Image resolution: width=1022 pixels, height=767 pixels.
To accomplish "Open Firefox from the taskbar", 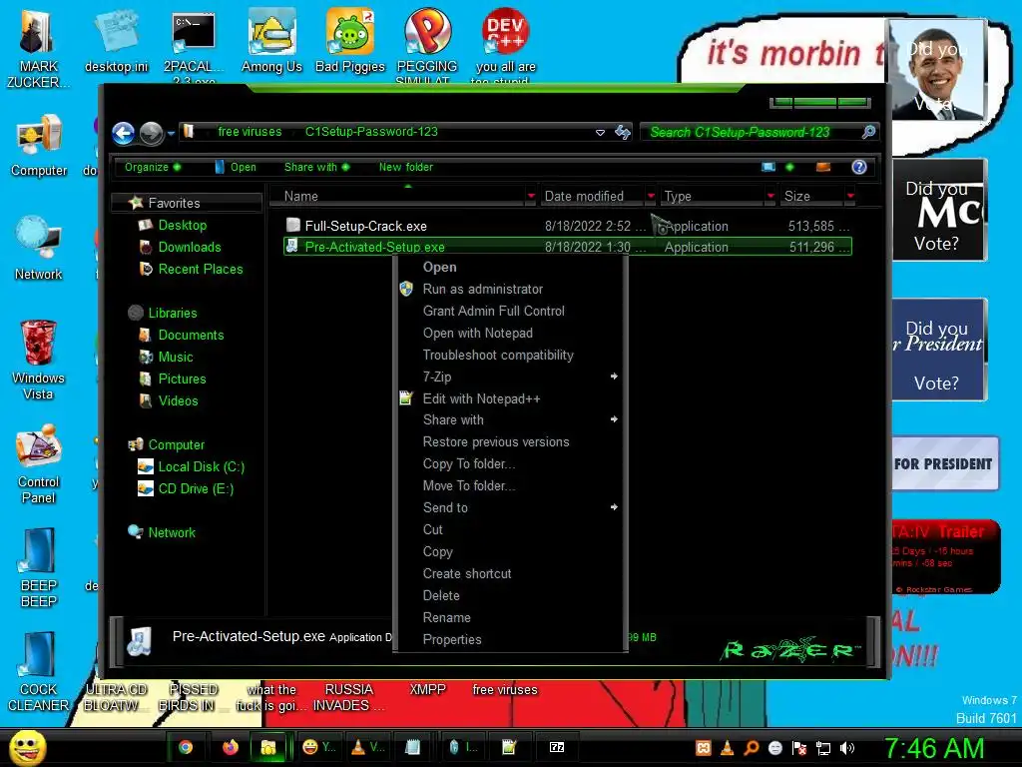I will (x=230, y=747).
